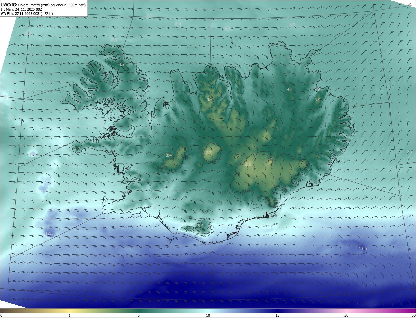Click the 15 tick on the color scale
The image size is (416, 318).
pos(277,315)
